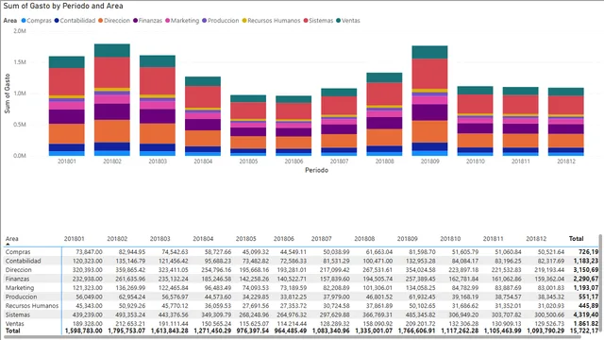Click the sort arrow under Area header

point(8,245)
